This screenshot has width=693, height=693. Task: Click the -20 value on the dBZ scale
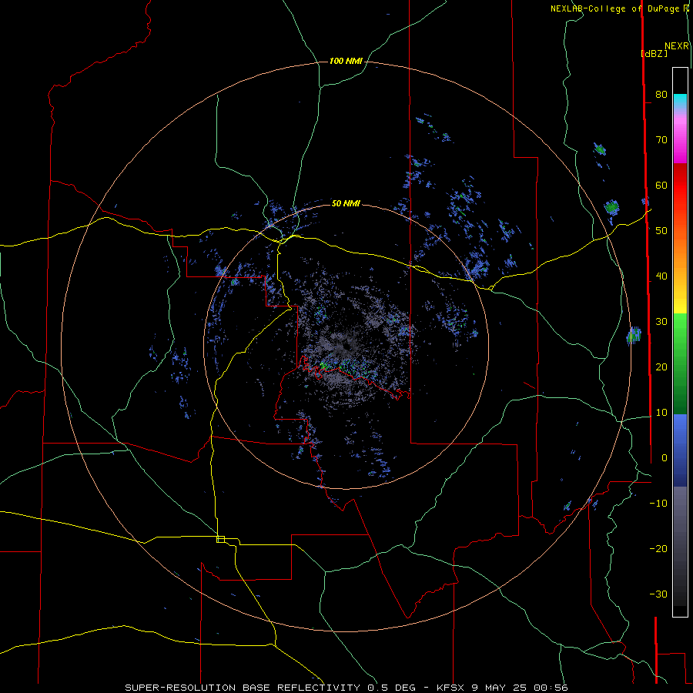click(658, 549)
